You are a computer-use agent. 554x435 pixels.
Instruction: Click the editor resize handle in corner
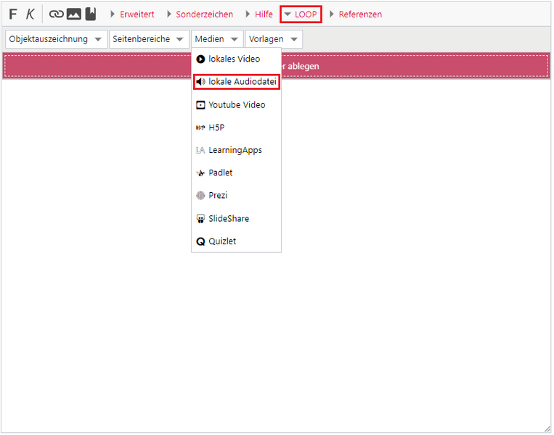[547, 428]
